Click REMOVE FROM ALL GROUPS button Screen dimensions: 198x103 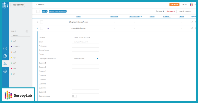click(x=57, y=11)
